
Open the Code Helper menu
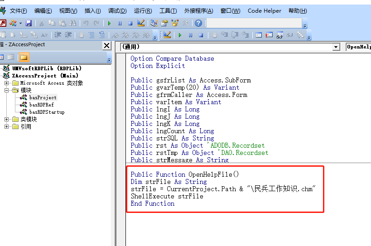[x=264, y=11]
